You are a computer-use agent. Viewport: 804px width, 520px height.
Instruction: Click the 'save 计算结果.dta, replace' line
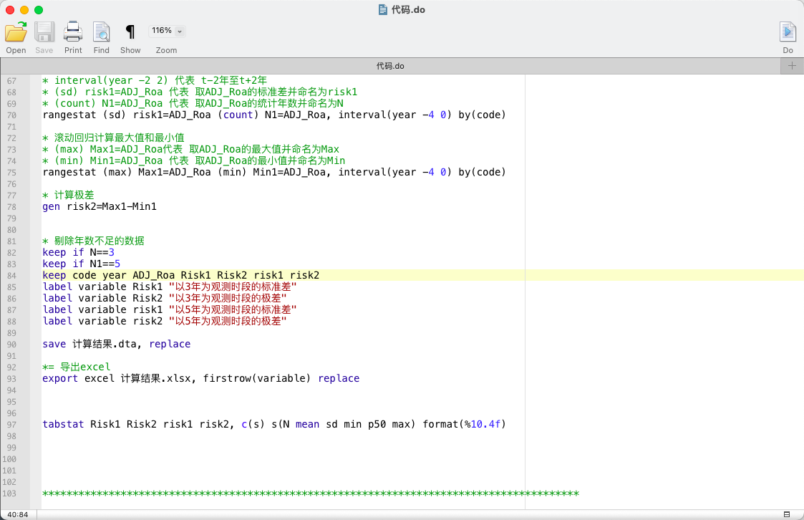(x=116, y=344)
